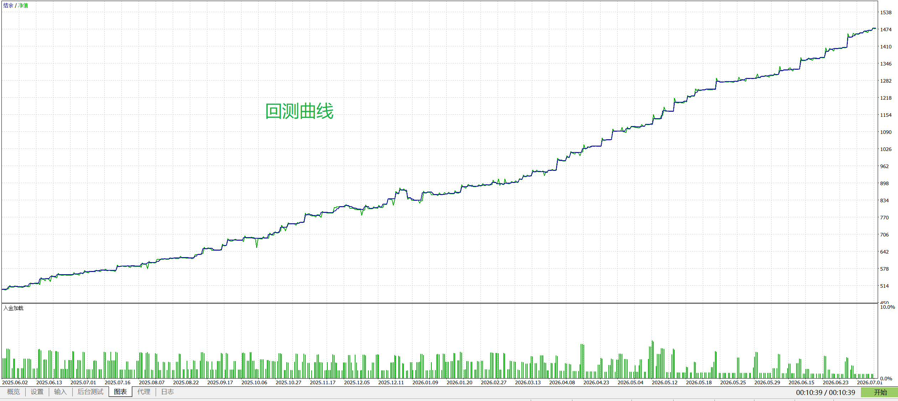Open the 日志 tab
This screenshot has width=898, height=401.
(x=167, y=392)
